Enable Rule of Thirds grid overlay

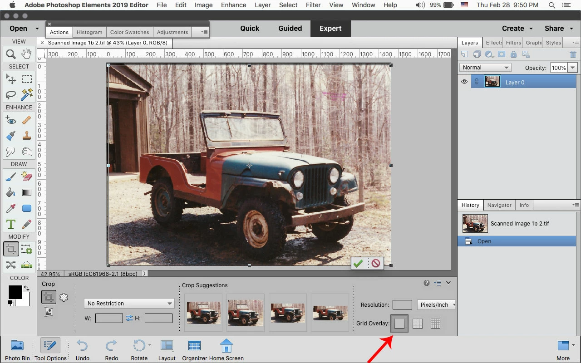418,324
